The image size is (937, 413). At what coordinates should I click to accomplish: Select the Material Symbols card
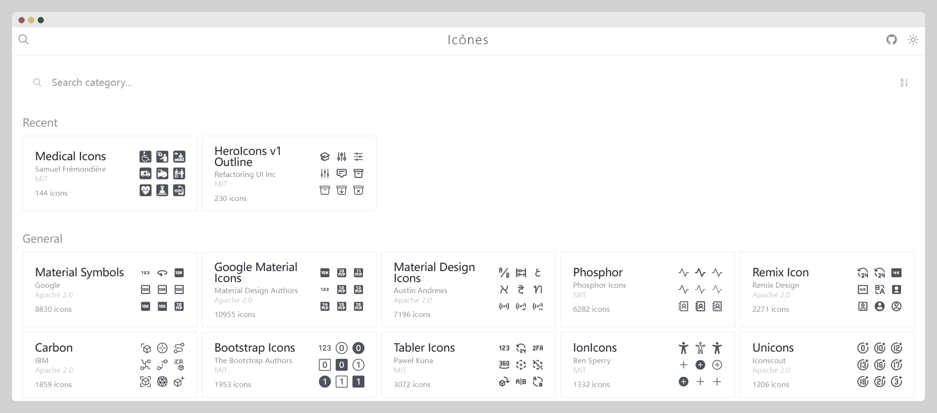point(79,272)
